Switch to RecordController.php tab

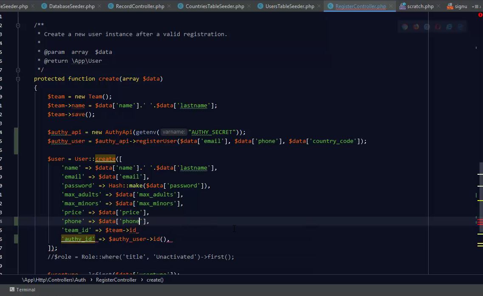[x=140, y=6]
